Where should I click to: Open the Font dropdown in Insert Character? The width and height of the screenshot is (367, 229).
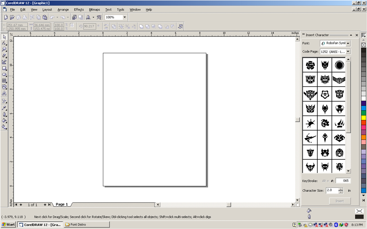tap(348, 43)
